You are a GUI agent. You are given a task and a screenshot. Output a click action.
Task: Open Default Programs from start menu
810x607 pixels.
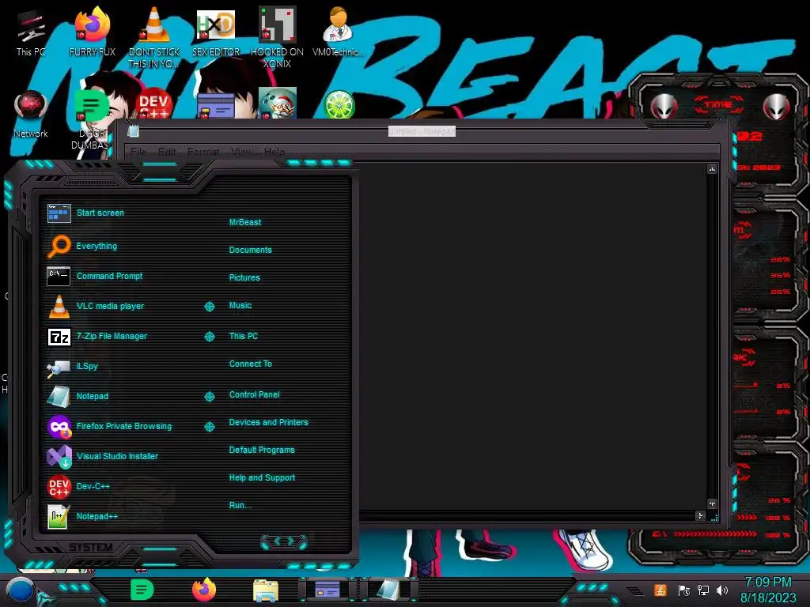[262, 450]
